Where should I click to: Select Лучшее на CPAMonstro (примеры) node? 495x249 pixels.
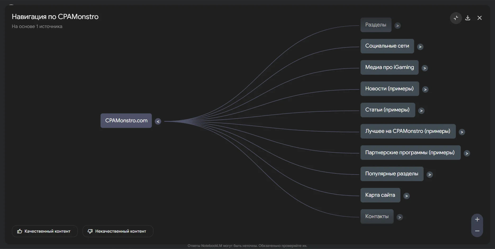[x=408, y=131]
